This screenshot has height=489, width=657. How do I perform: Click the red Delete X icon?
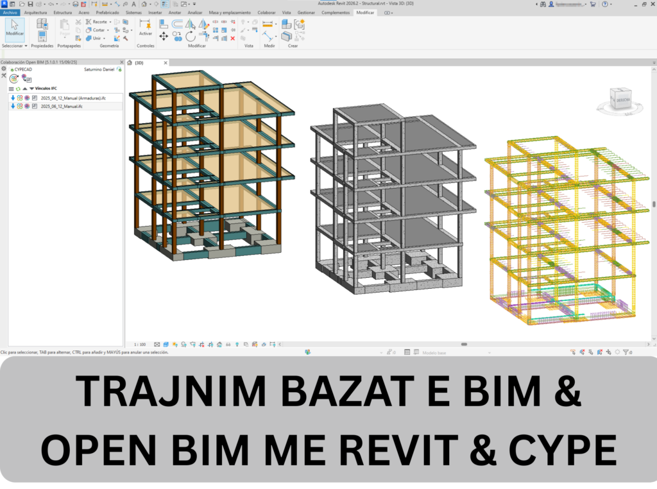point(233,38)
